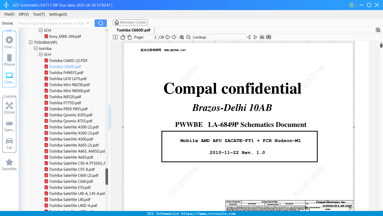Open the VIP(V) menu
This screenshot has width=383, height=216.
[24, 14]
